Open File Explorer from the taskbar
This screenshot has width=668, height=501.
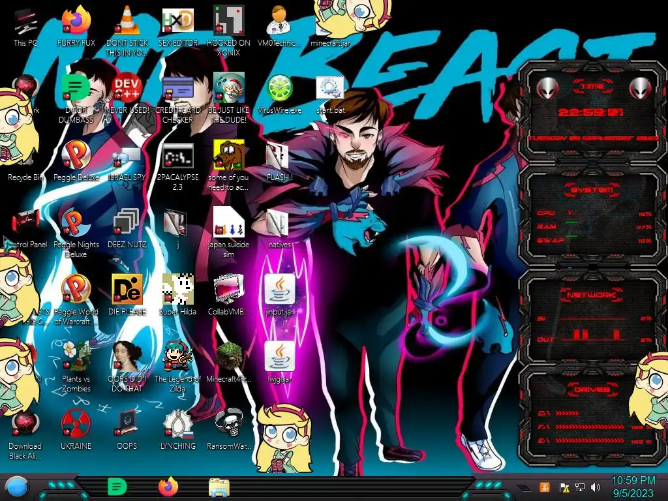click(219, 488)
